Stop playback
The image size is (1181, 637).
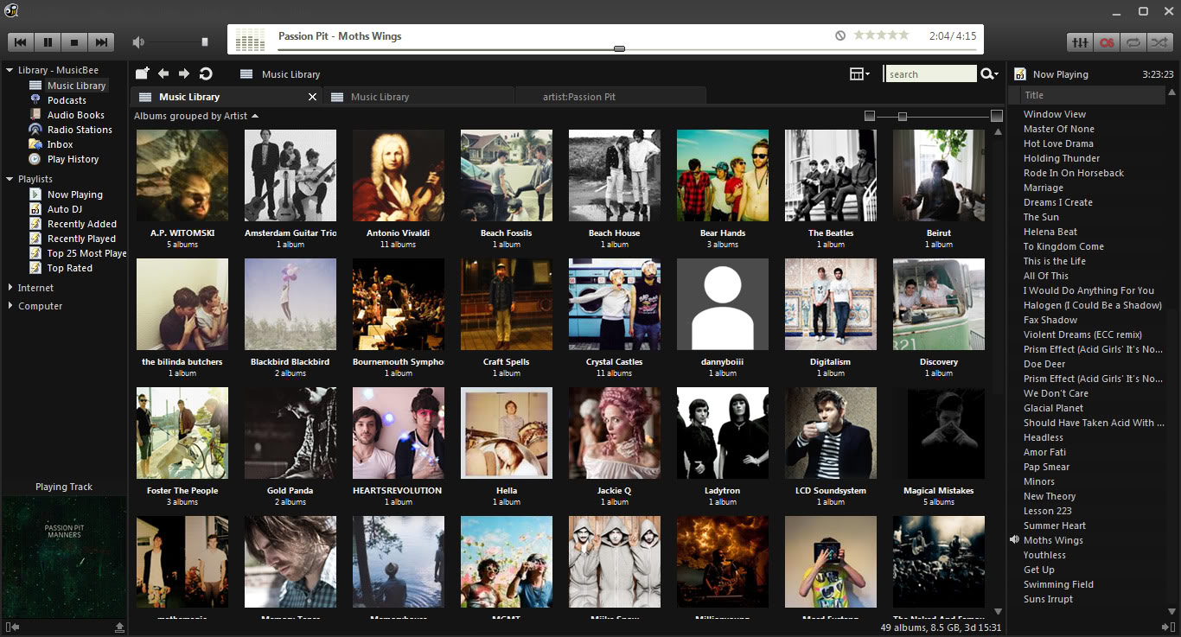[x=74, y=41]
